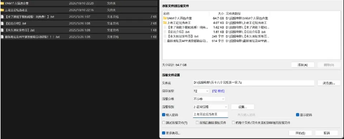Click the 1.62 KB size cell in dialog list
Screen dimensions: 344x139
coord(219,27)
